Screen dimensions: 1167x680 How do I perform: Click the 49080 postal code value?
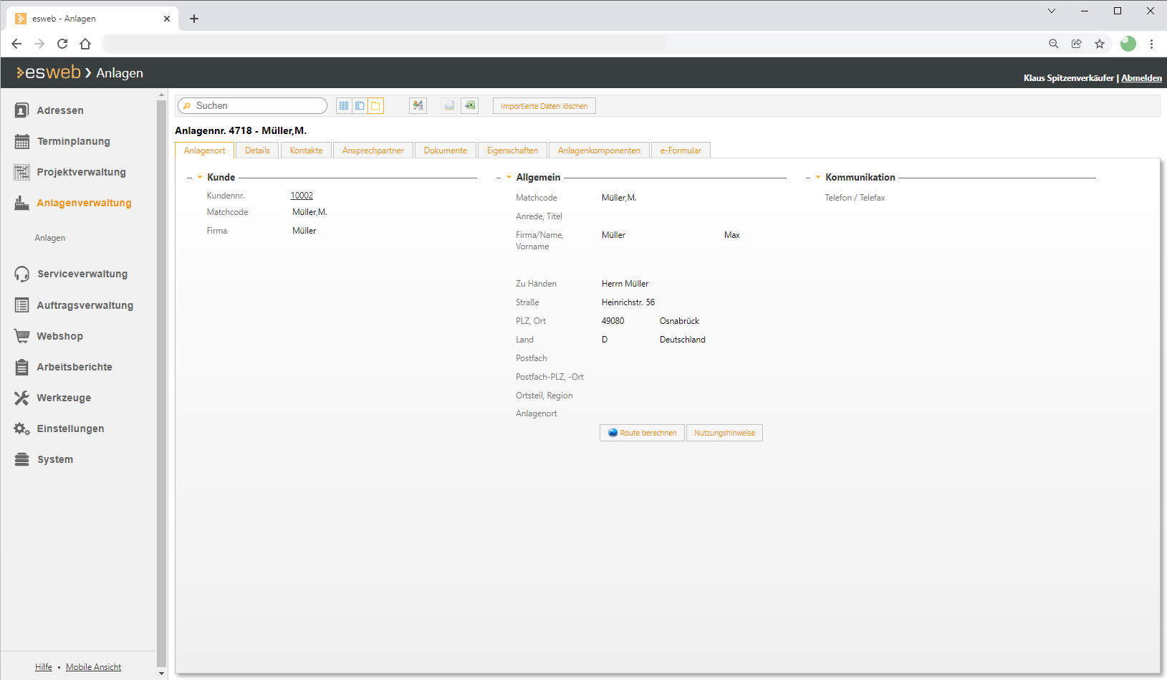[613, 321]
